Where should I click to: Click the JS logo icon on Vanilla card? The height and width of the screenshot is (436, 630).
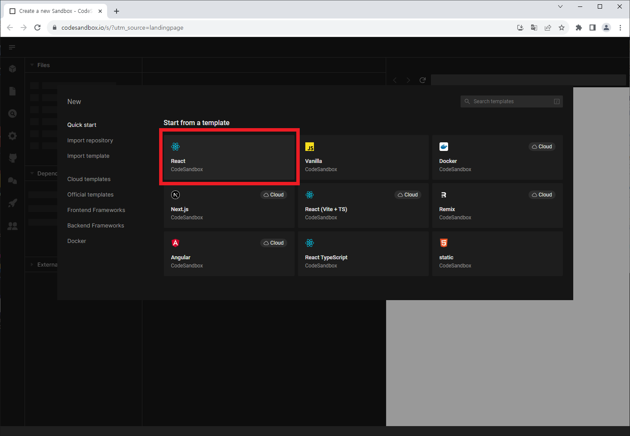[x=310, y=147]
